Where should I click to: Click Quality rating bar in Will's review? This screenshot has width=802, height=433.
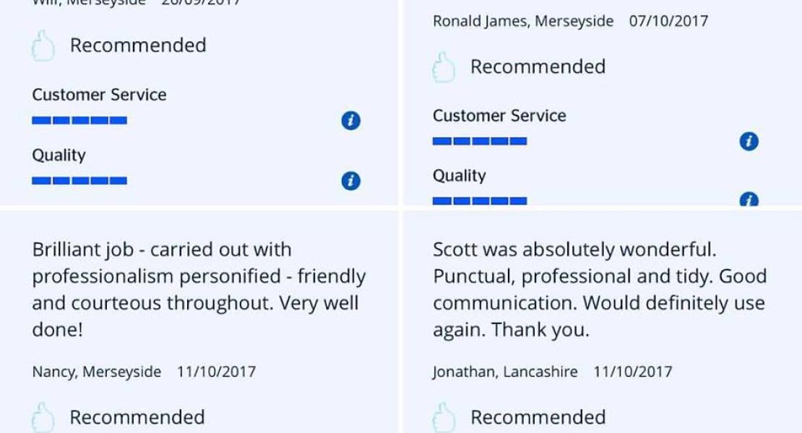[79, 180]
